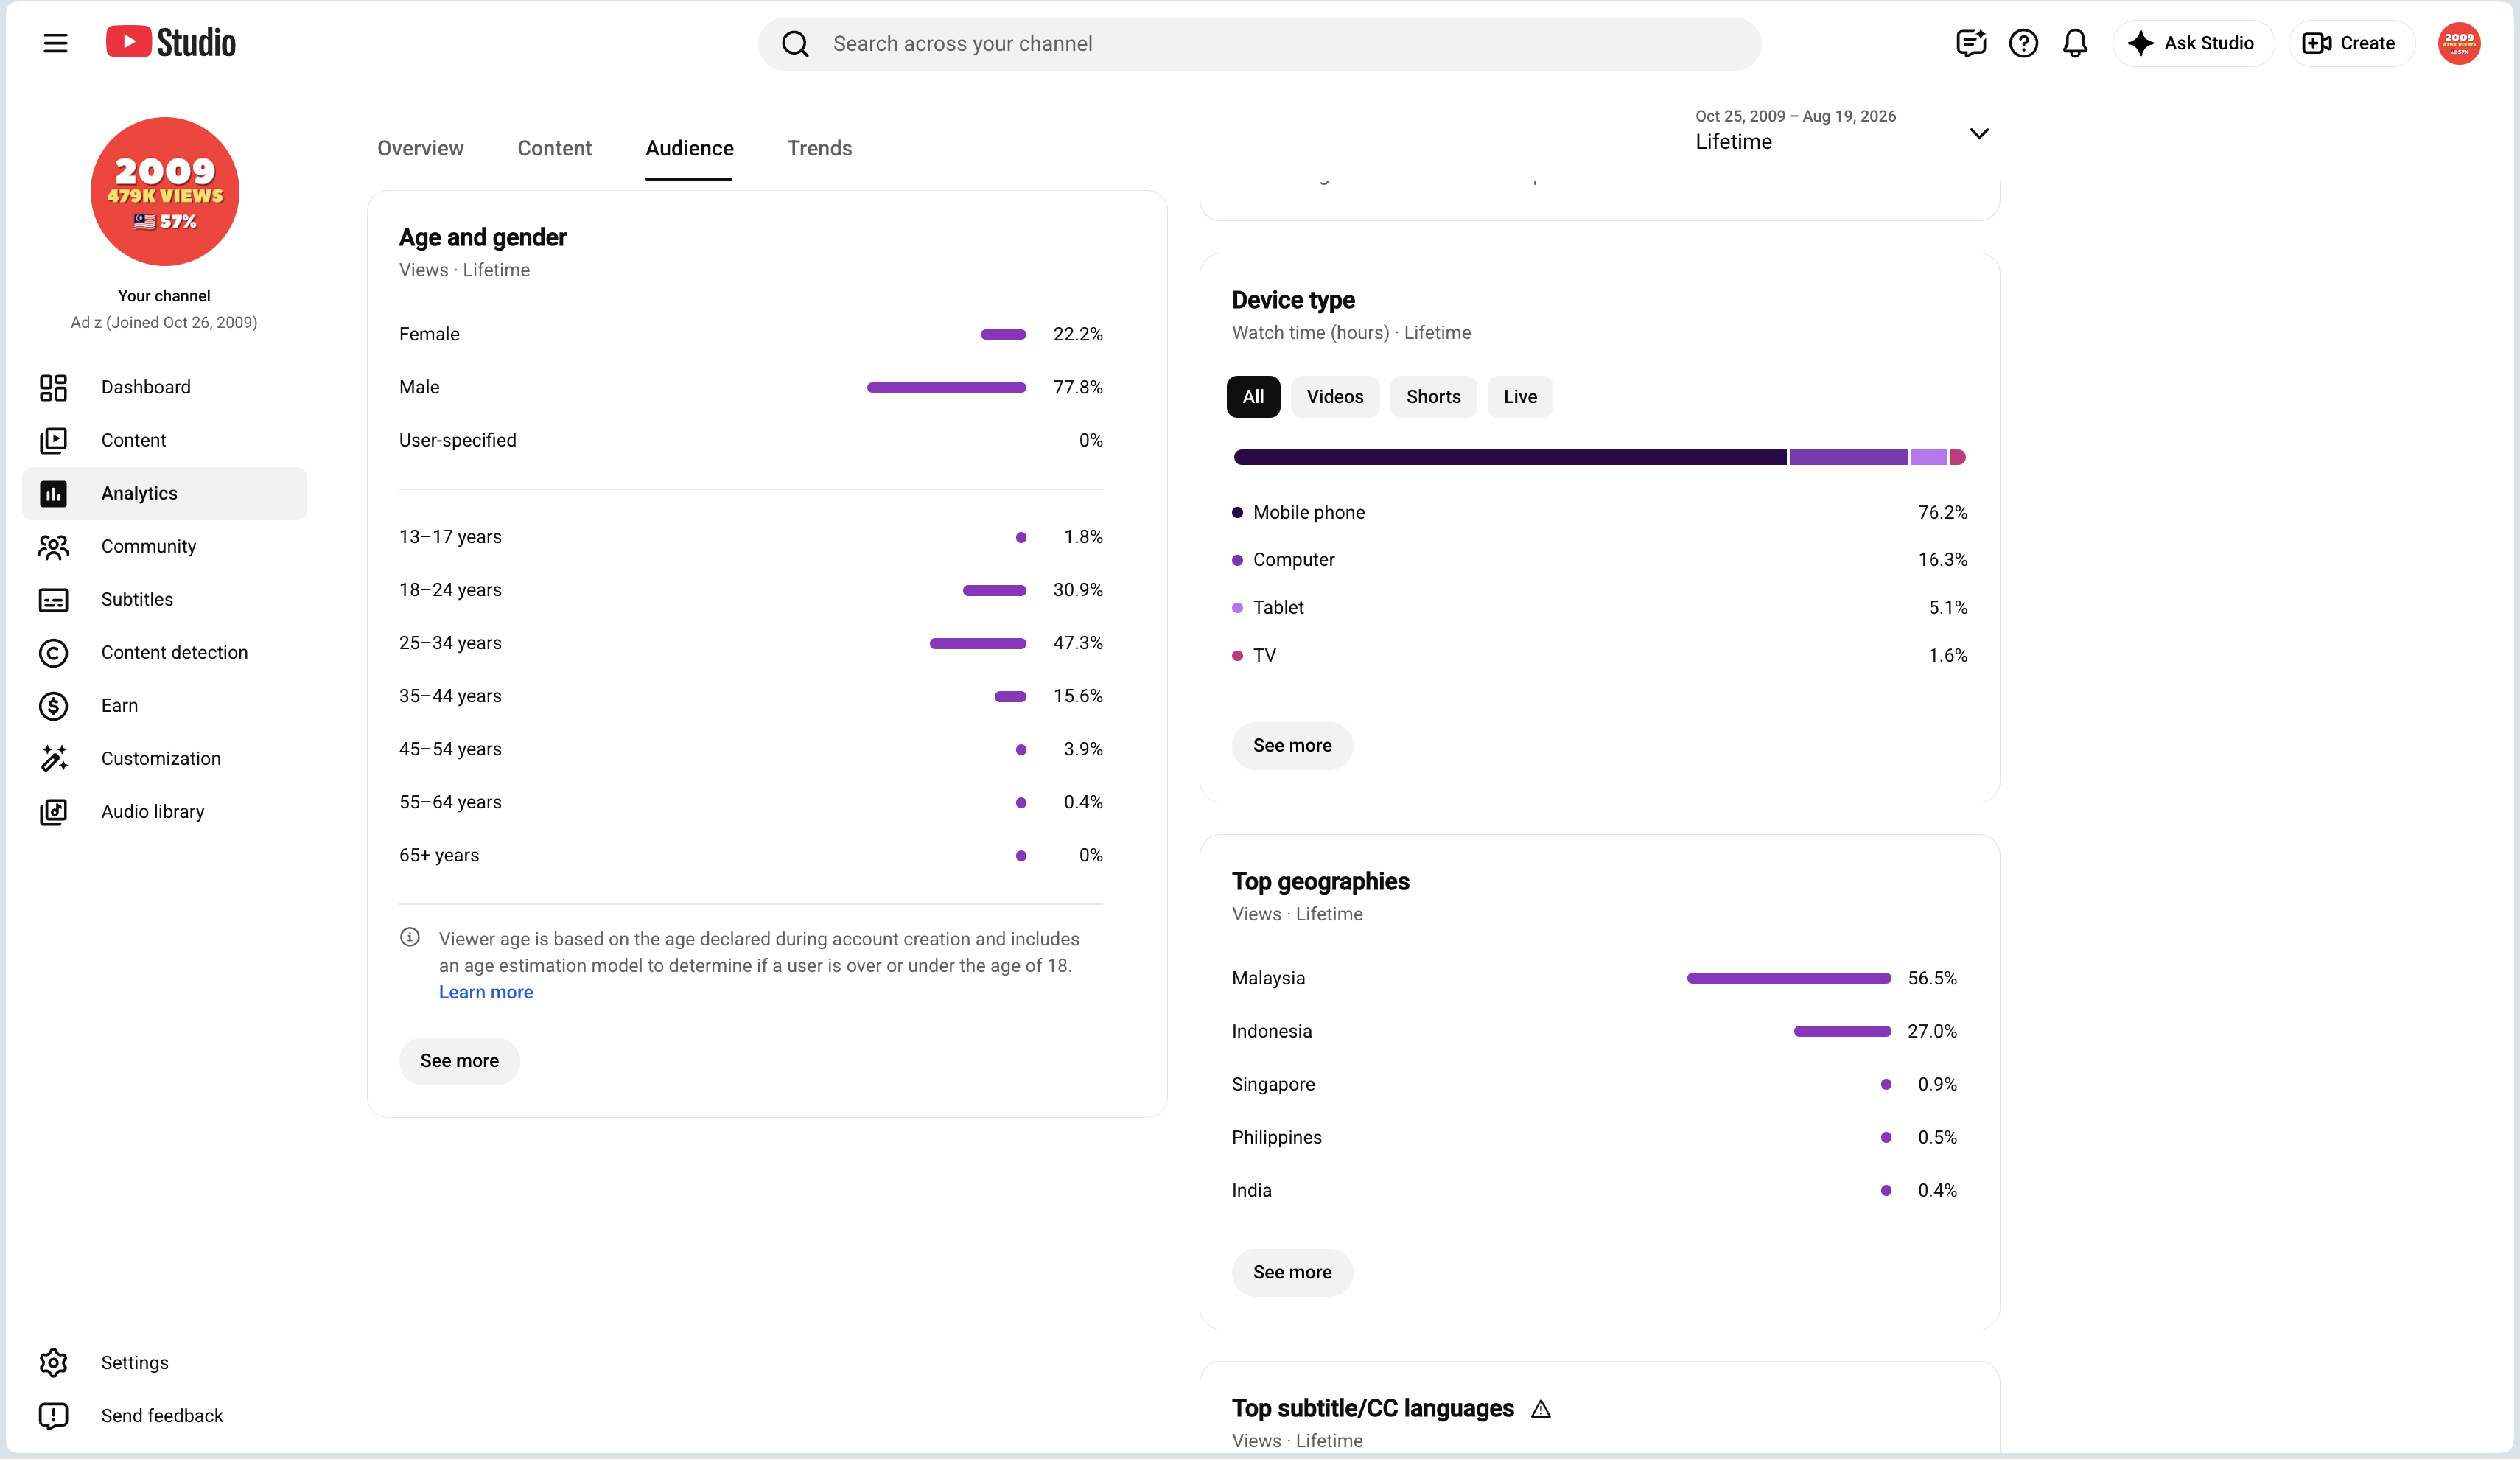Open the Learn more link
This screenshot has width=2520, height=1459.
point(486,992)
